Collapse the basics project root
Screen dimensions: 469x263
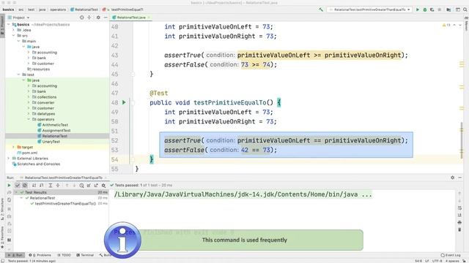coord(9,24)
